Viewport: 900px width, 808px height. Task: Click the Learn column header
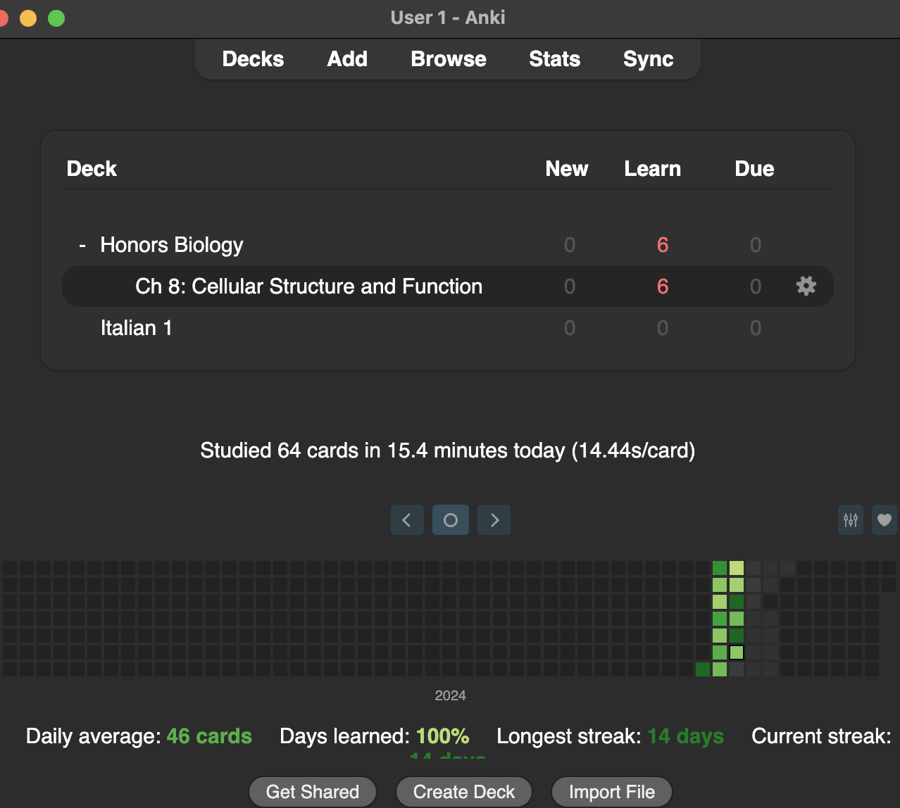pos(653,169)
